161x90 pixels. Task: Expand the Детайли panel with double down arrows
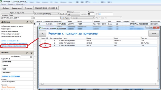(31, 53)
